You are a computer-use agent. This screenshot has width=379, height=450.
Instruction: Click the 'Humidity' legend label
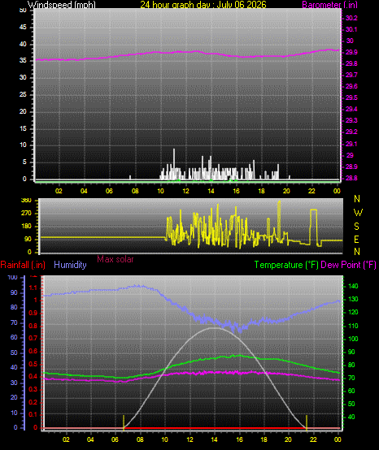click(x=70, y=265)
